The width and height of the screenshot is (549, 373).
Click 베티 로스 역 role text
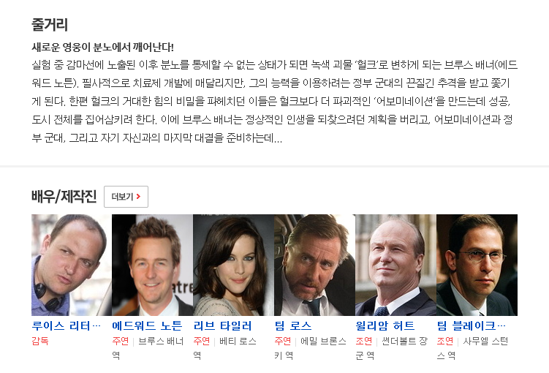point(224,348)
